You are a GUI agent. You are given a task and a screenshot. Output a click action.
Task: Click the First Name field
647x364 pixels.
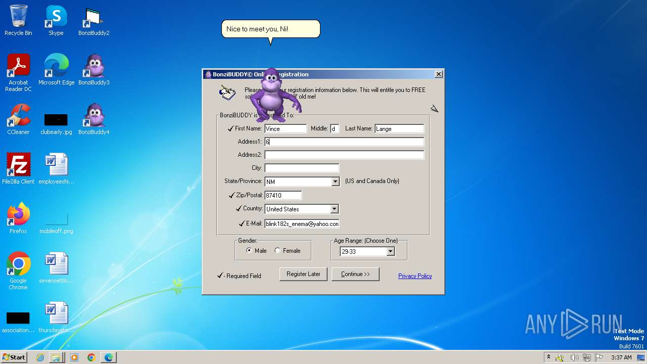pyautogui.click(x=286, y=129)
